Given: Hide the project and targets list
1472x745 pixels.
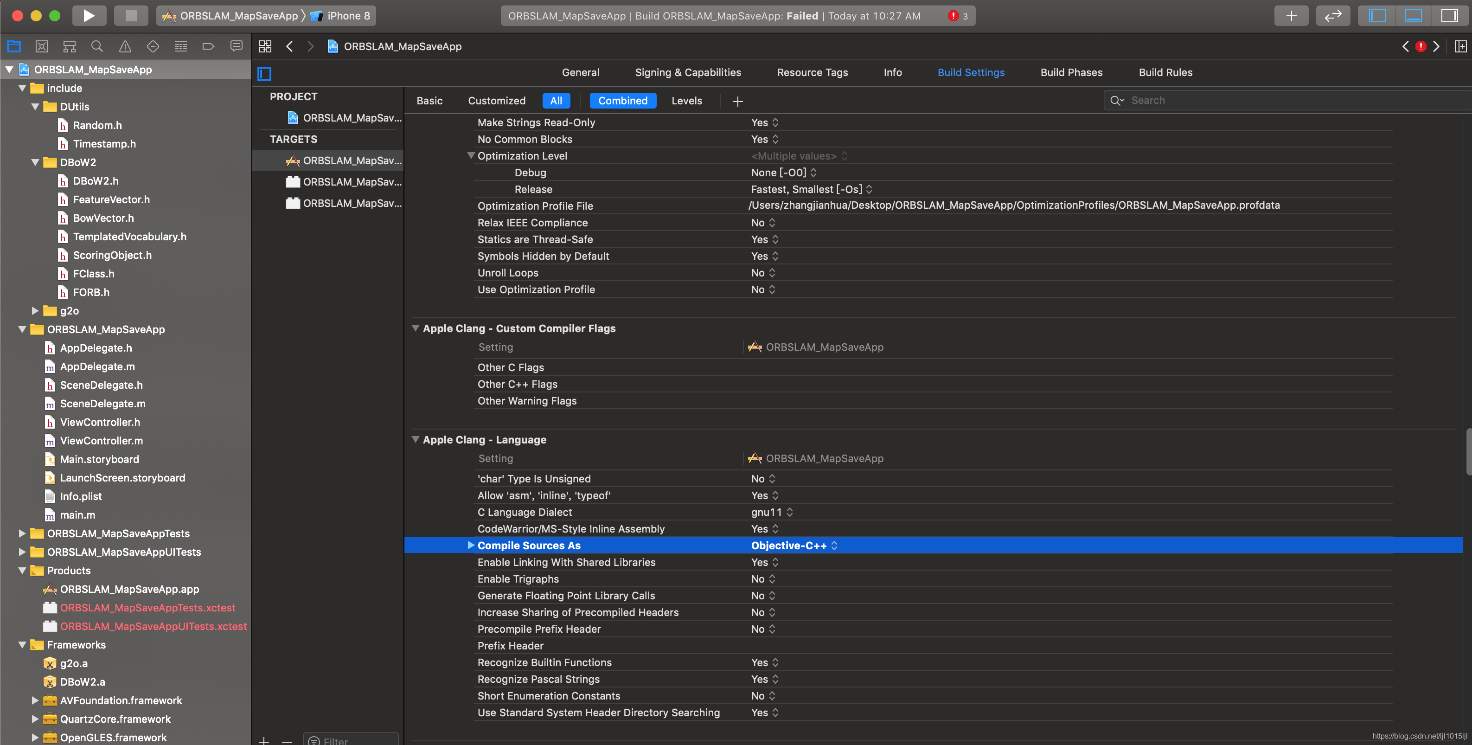Looking at the screenshot, I should pyautogui.click(x=264, y=73).
